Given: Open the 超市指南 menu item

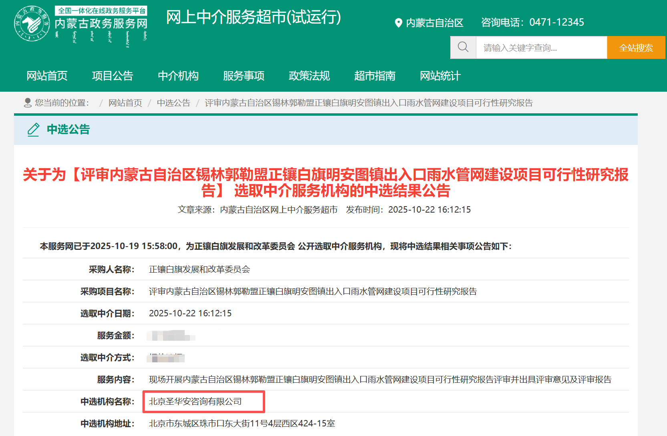Looking at the screenshot, I should 375,76.
